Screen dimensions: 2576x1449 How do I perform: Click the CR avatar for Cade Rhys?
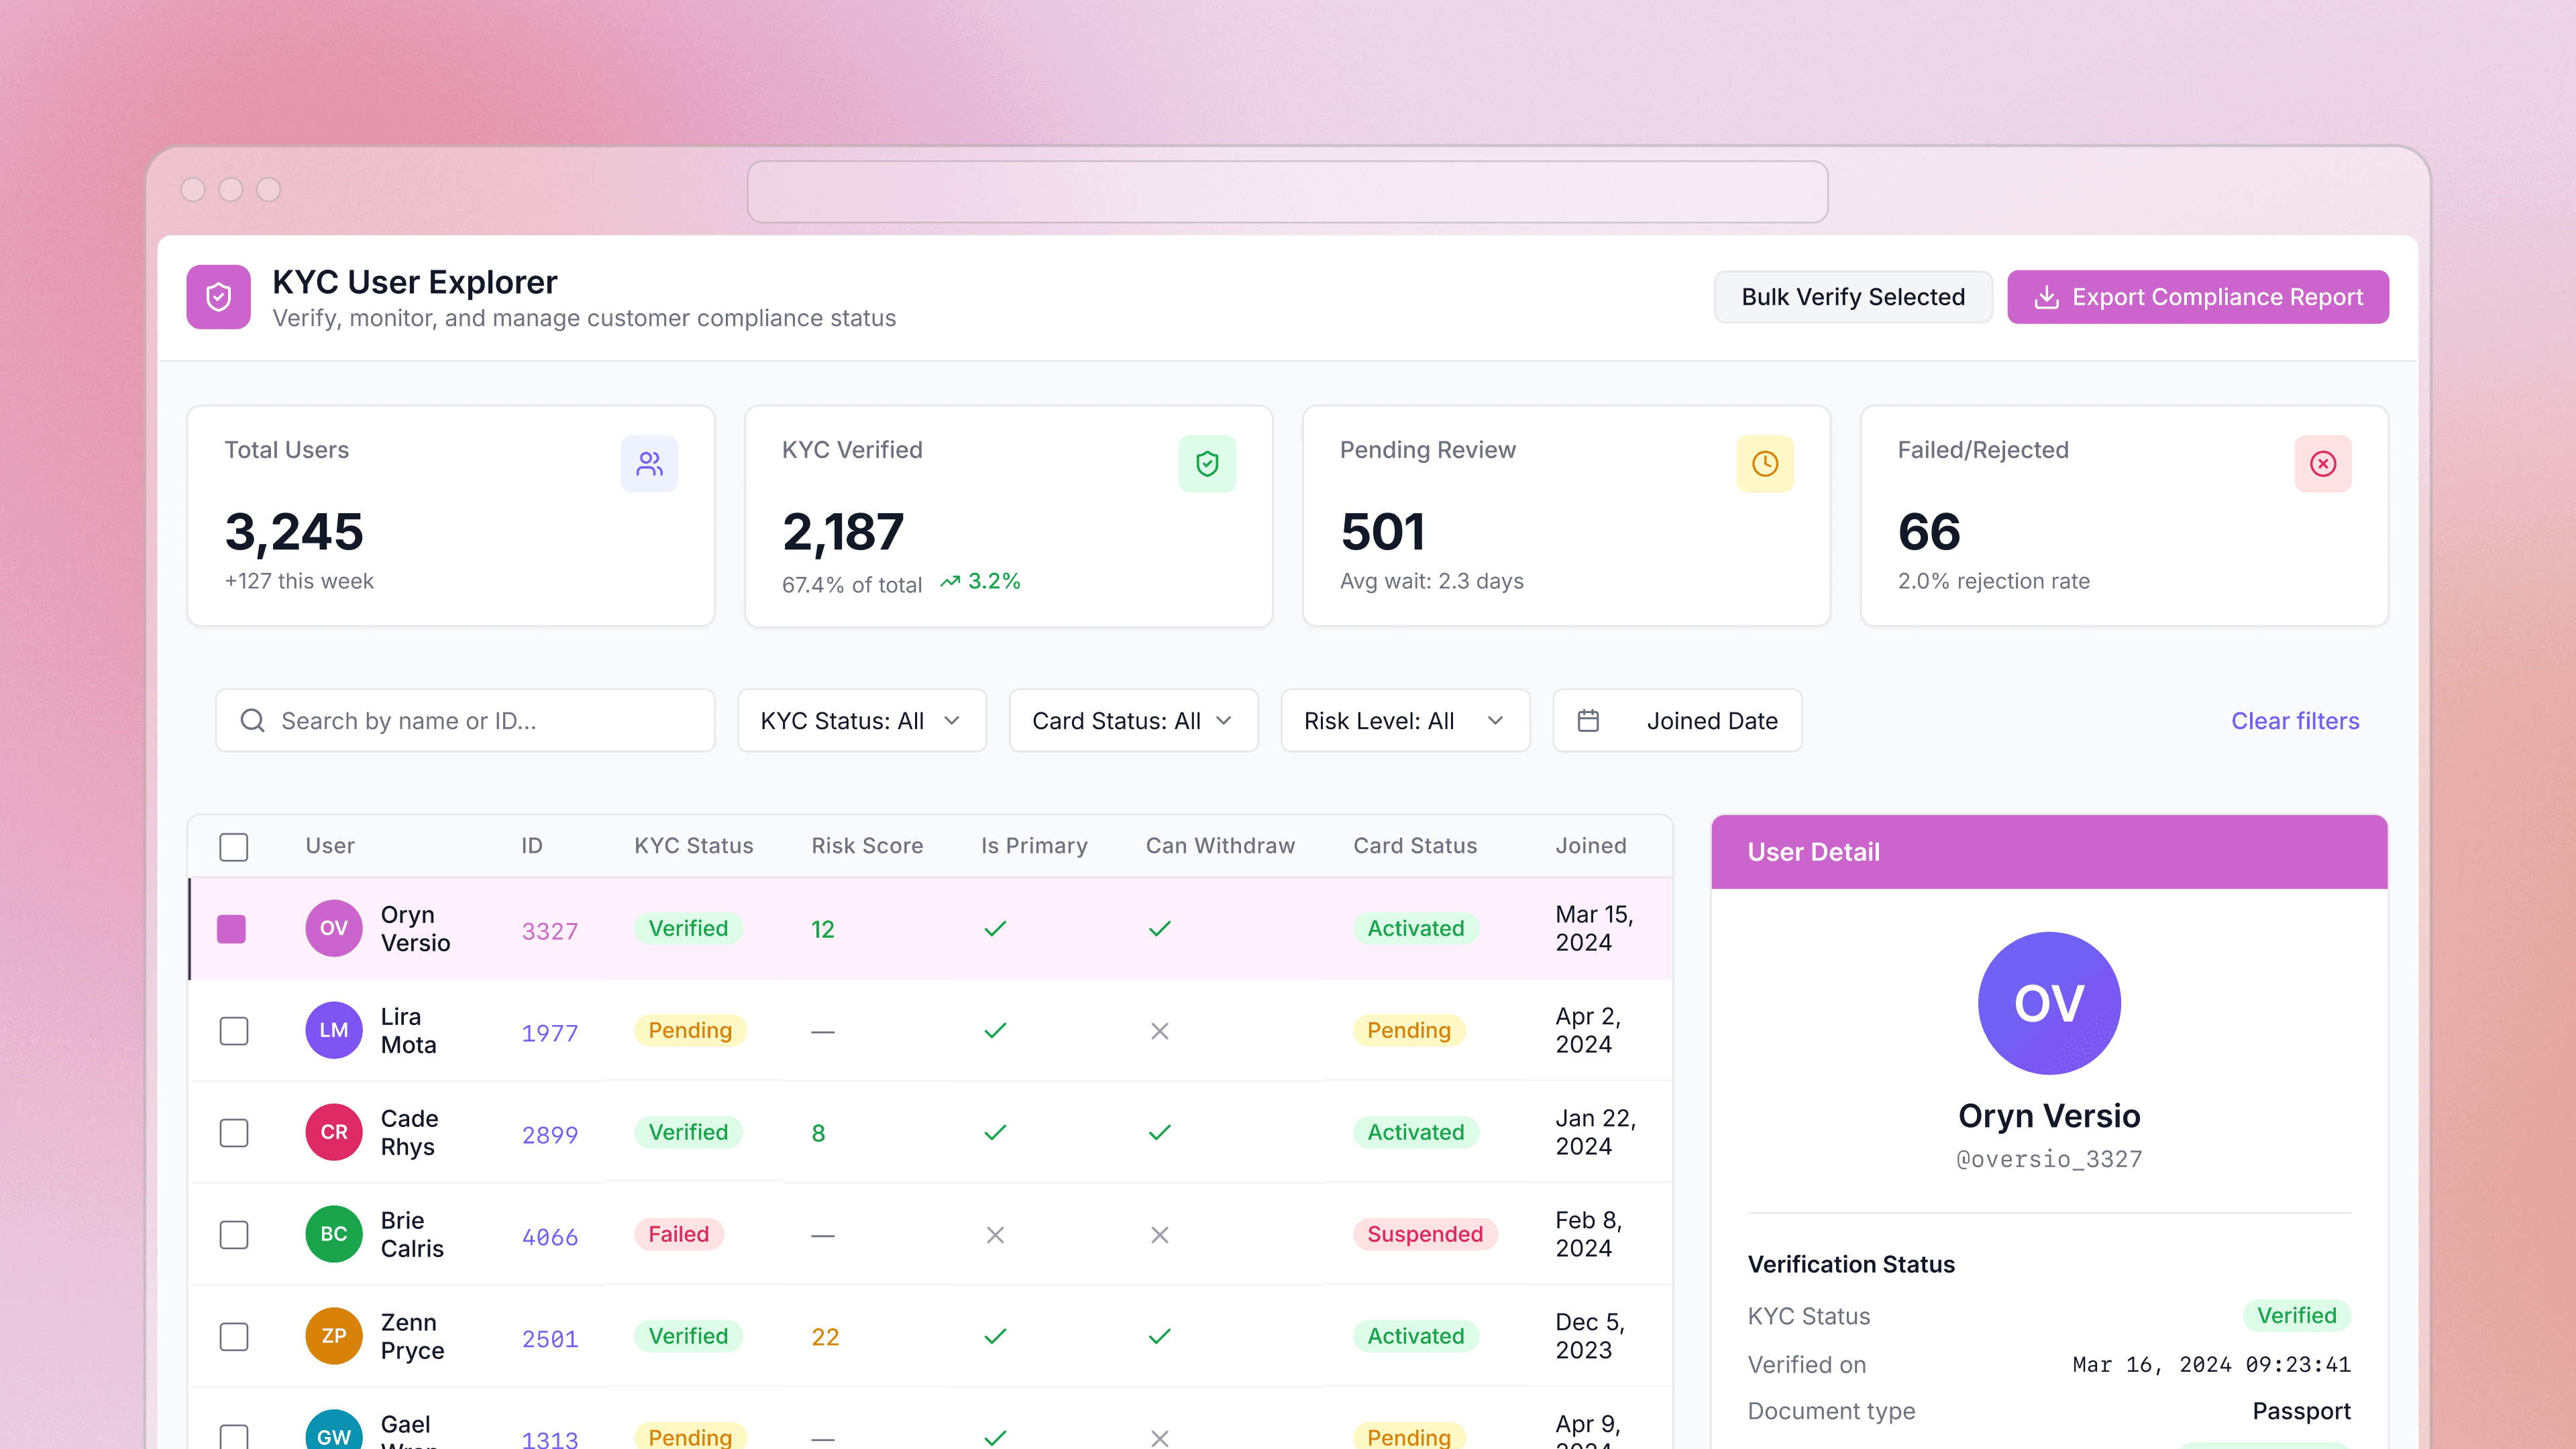[334, 1133]
